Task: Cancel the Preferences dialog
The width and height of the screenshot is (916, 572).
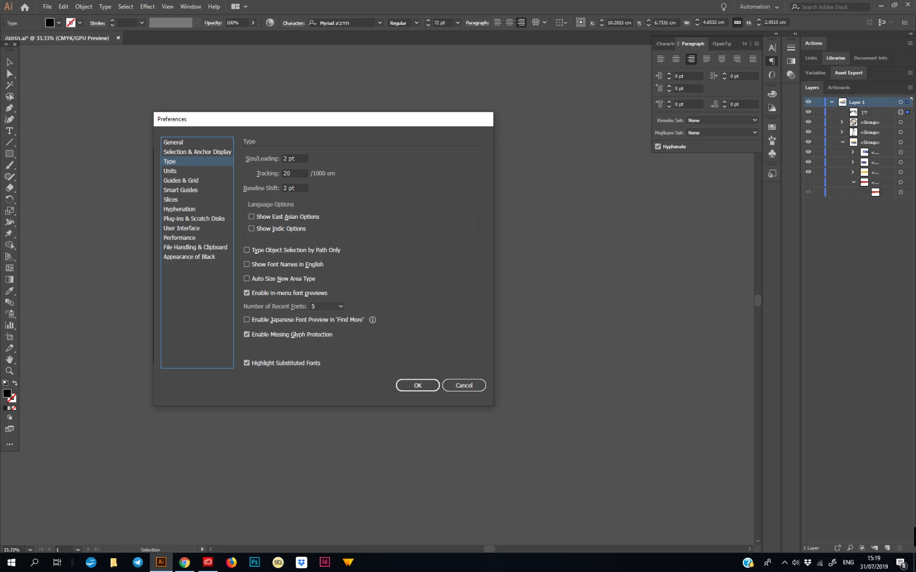Action: click(x=464, y=385)
